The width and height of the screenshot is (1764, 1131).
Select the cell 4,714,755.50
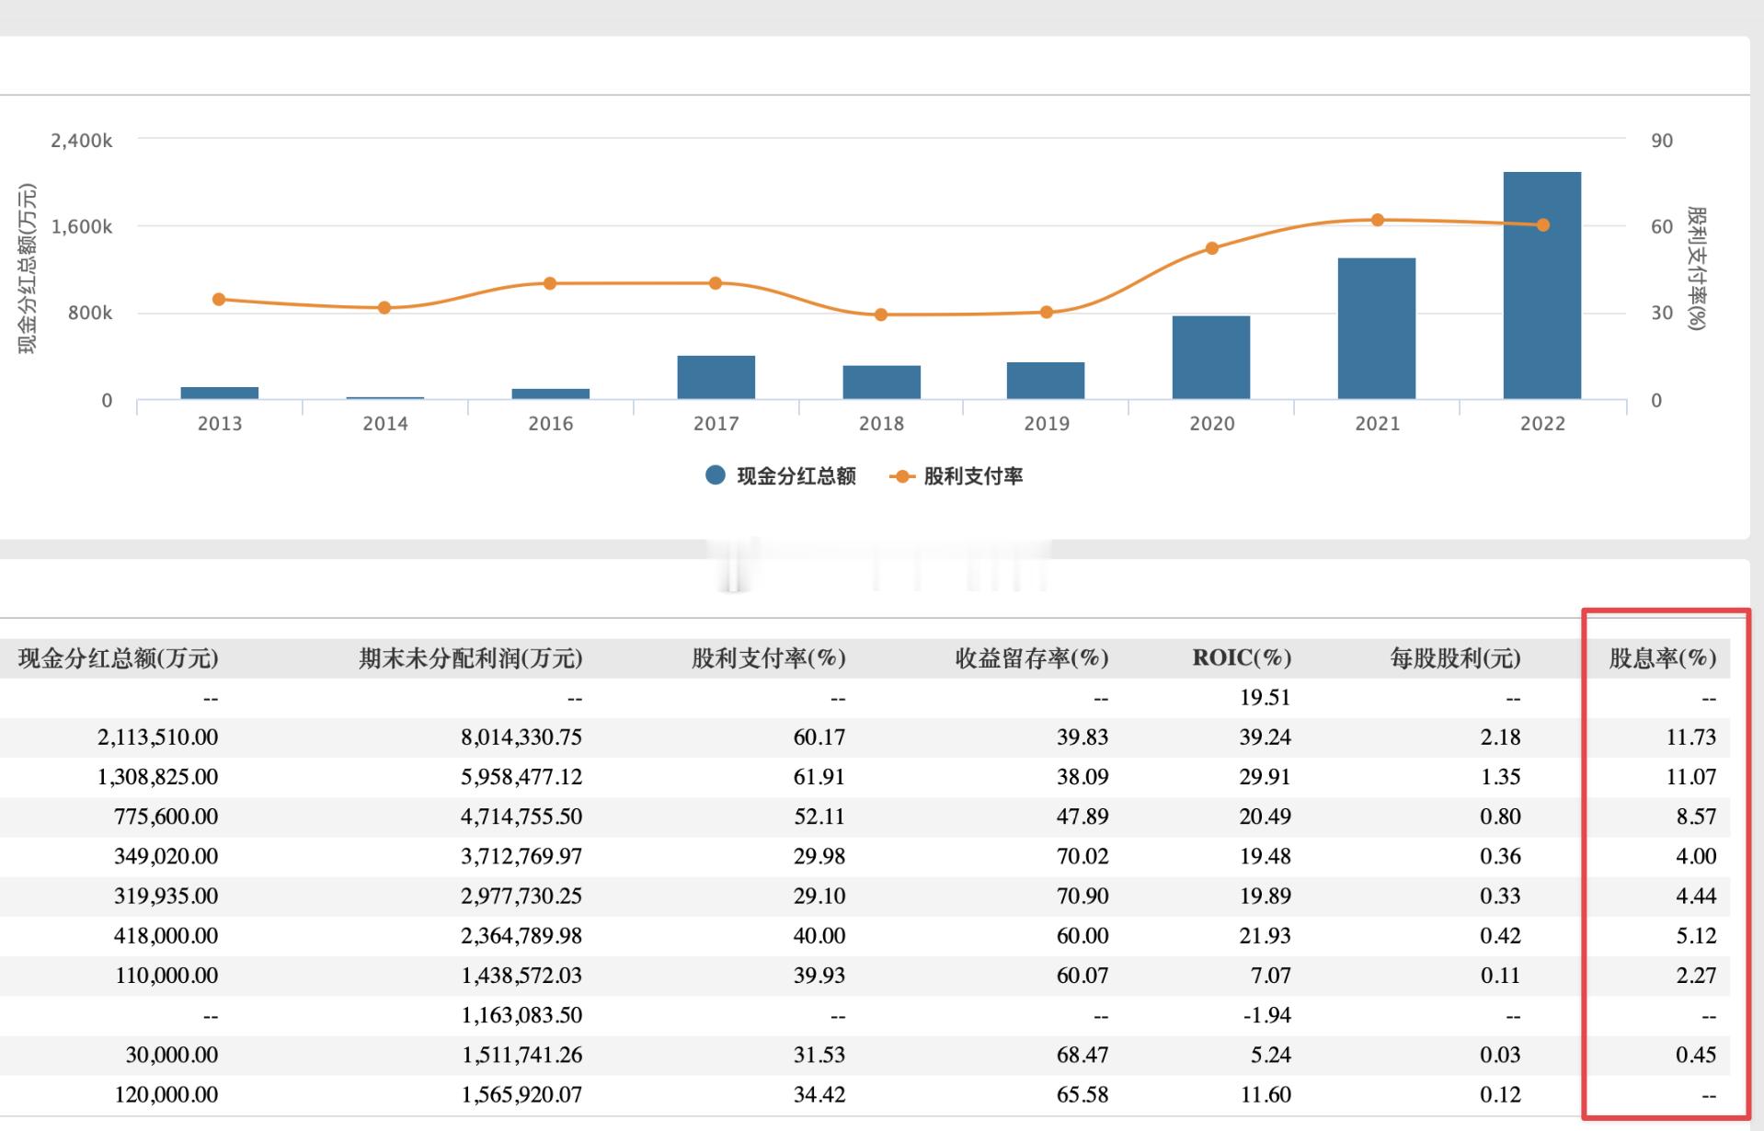point(521,817)
